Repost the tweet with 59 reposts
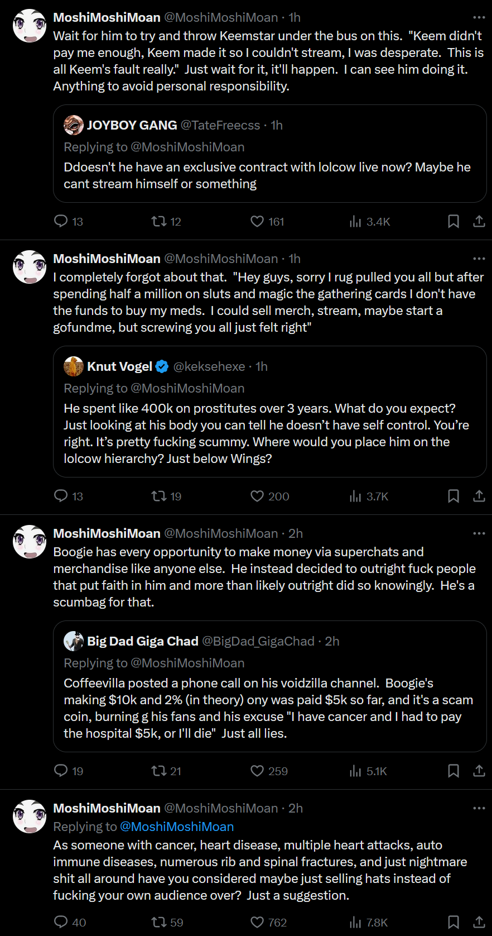Image resolution: width=492 pixels, height=936 pixels. [159, 922]
